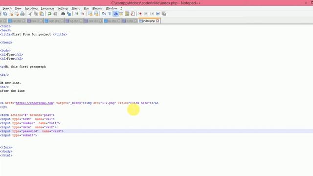Click the 'after the line' text
313x176 pixels.
12,91
